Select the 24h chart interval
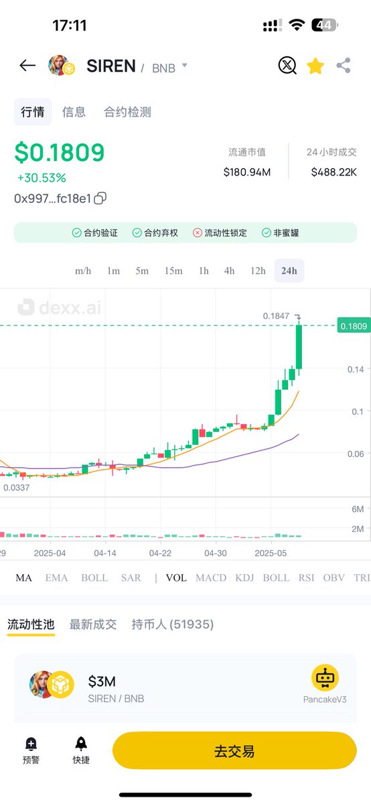The height and width of the screenshot is (804, 371). pos(289,271)
